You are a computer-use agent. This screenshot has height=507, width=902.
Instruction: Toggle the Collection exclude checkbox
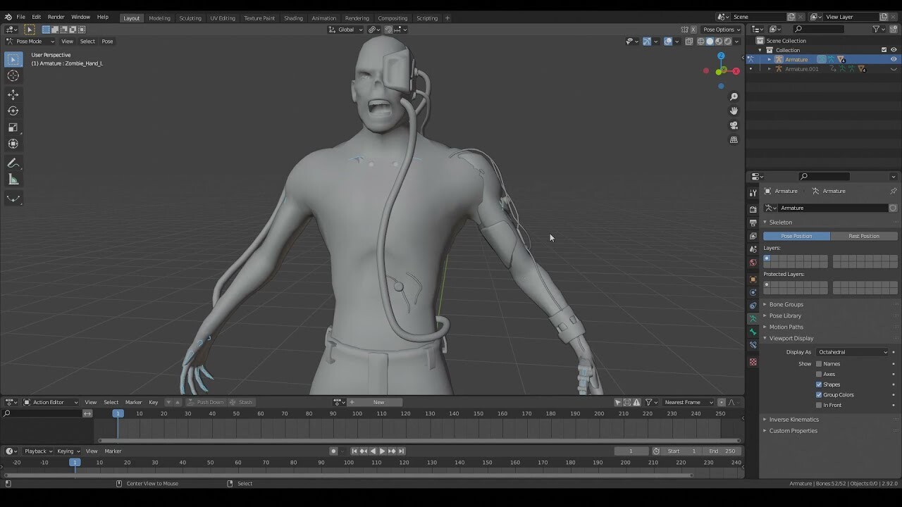point(884,50)
